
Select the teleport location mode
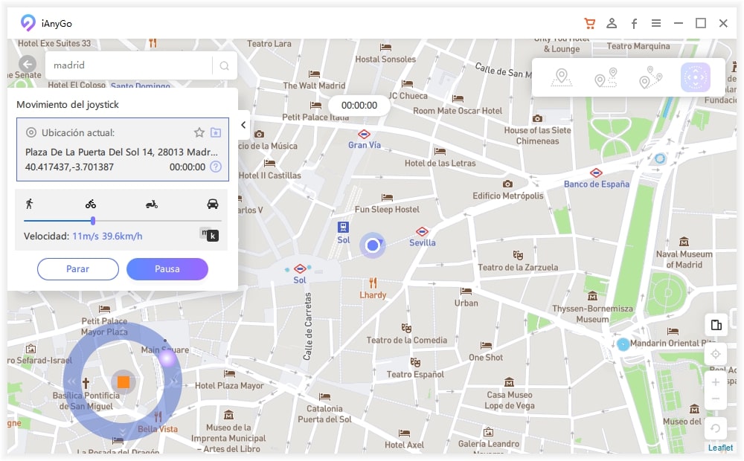[x=561, y=77]
